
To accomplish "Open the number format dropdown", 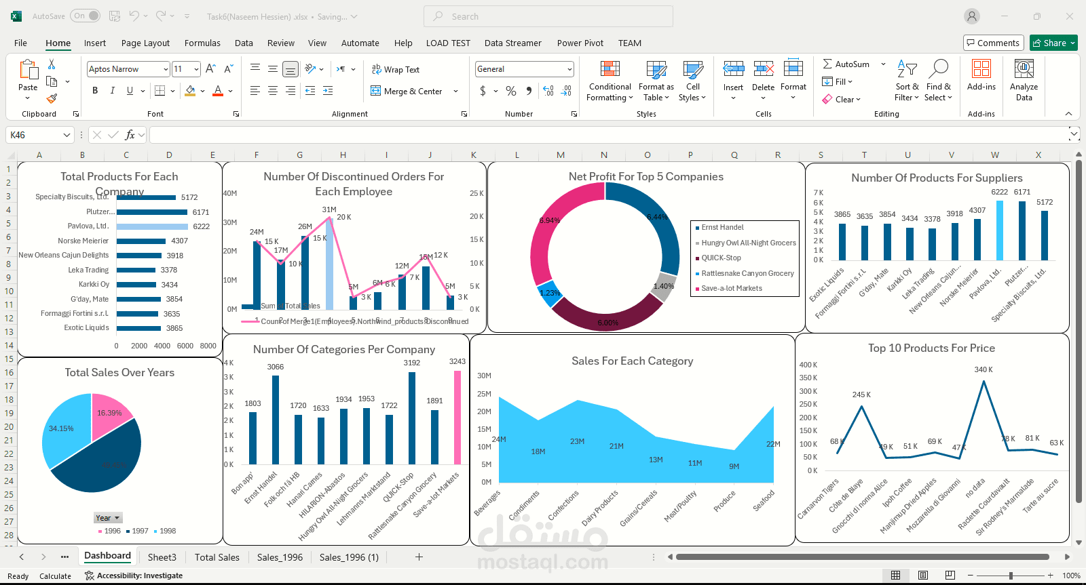I will (569, 69).
